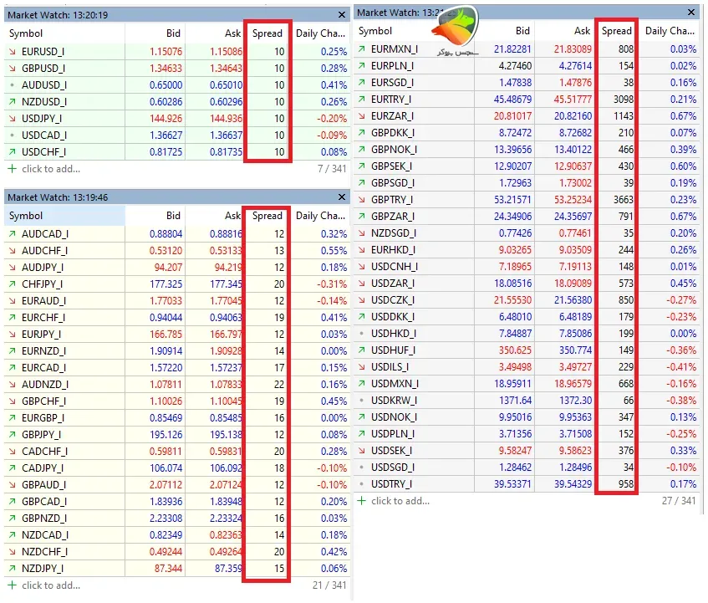708x603 pixels.
Task: Click the red down arrow beside EURUSD_I
Action: point(13,52)
